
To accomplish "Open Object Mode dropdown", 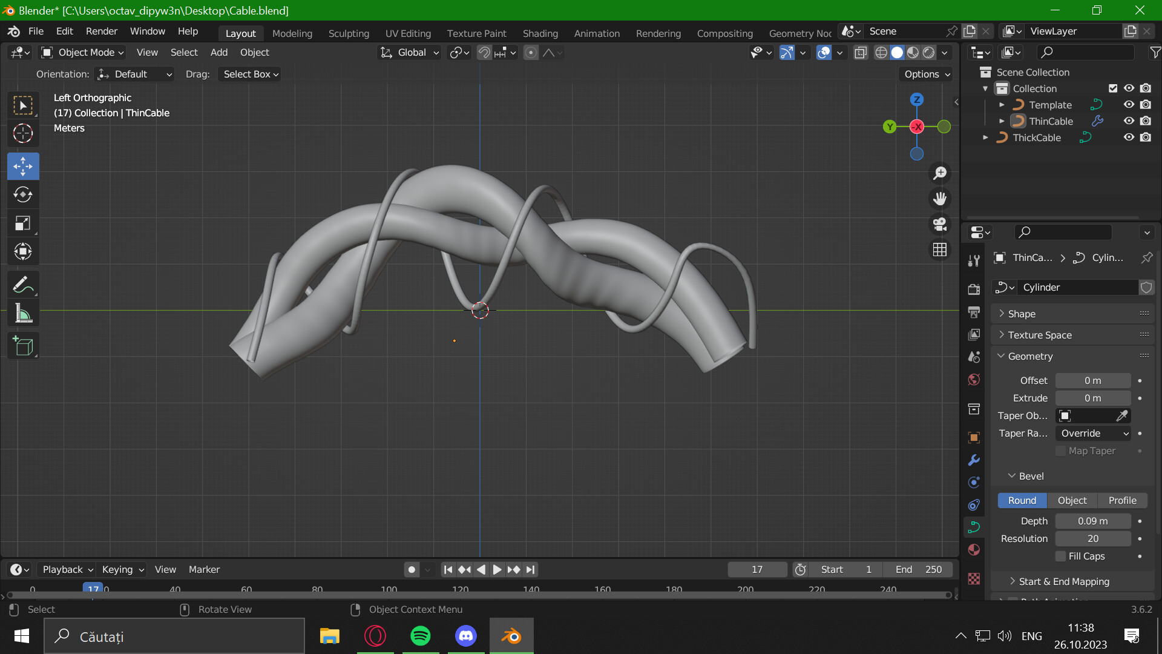I will click(x=82, y=53).
